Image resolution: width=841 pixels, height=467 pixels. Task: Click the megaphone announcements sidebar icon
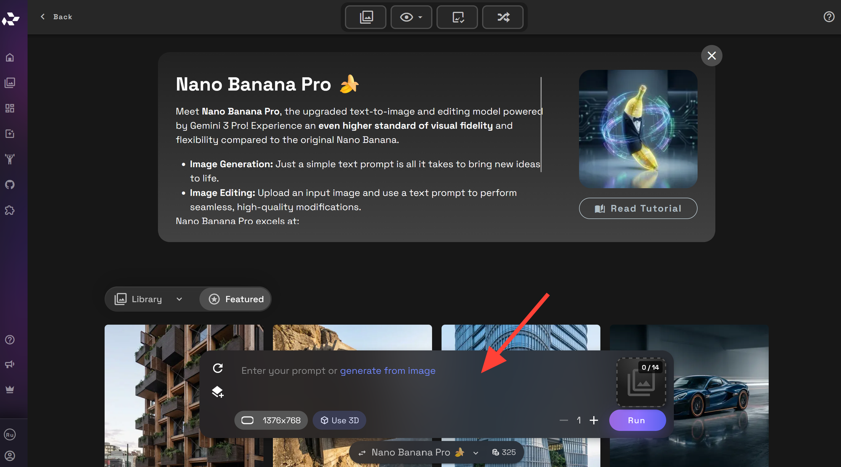point(10,365)
